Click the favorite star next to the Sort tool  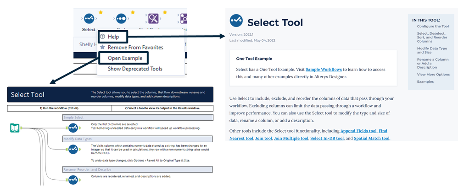[133, 12]
